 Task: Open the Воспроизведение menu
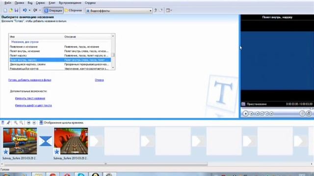[70, 3]
